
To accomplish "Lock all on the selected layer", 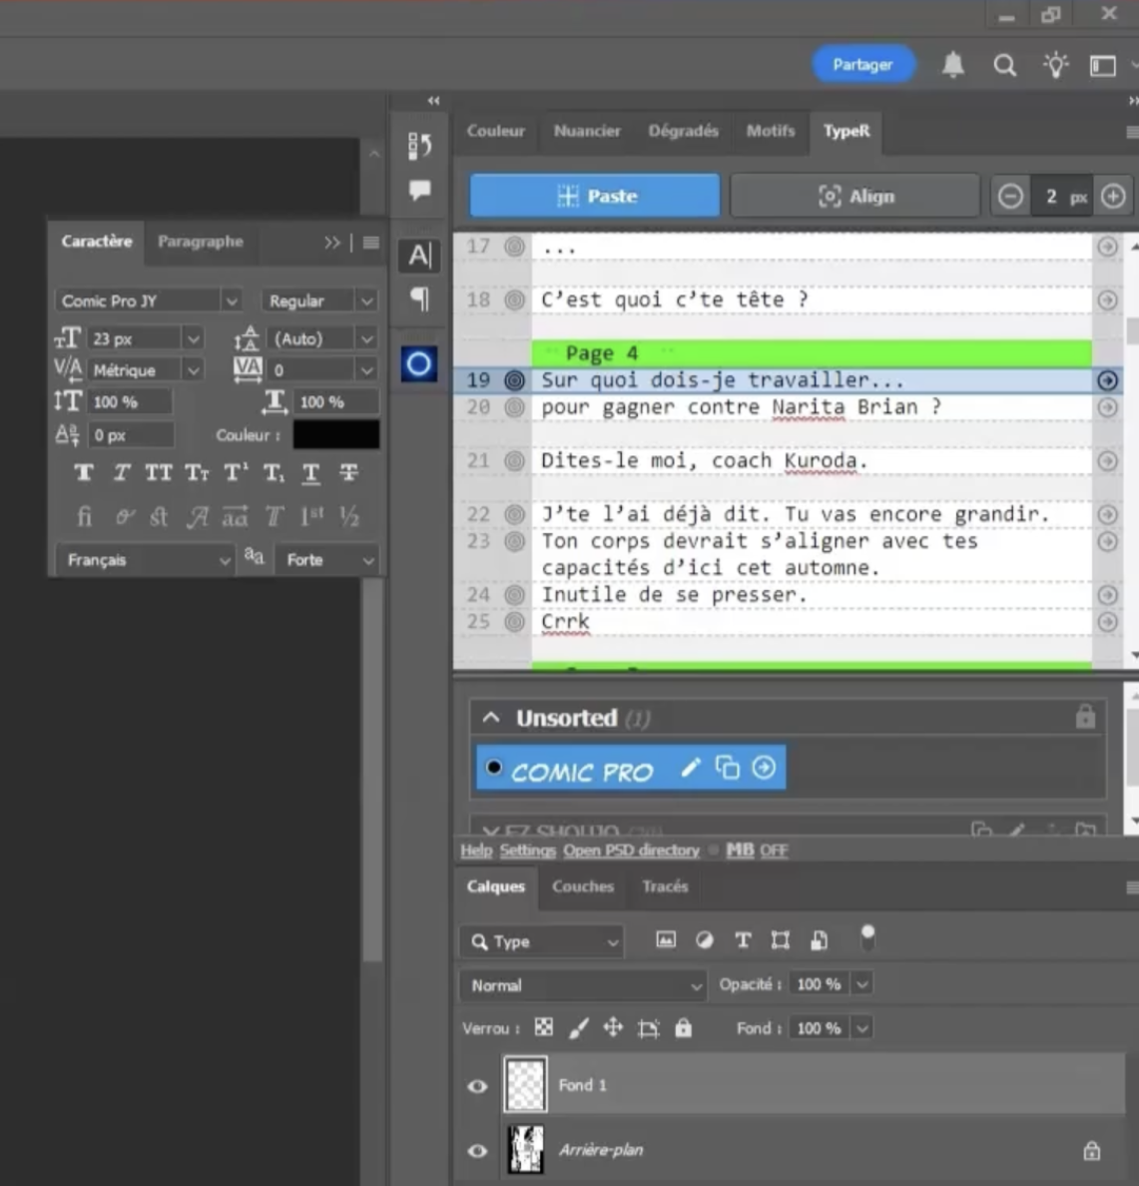I will (x=684, y=1027).
